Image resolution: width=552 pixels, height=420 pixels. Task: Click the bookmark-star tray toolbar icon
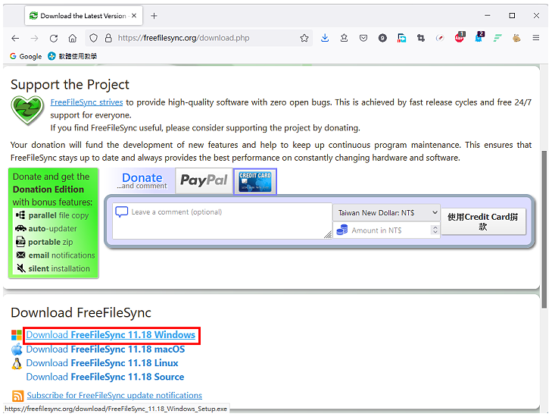pos(344,38)
